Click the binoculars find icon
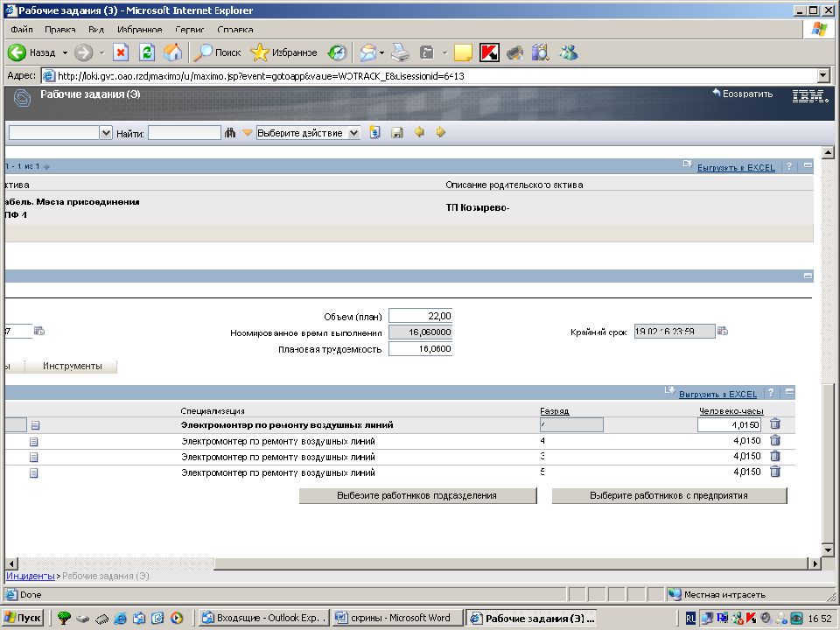This screenshot has height=630, width=840. (x=230, y=132)
